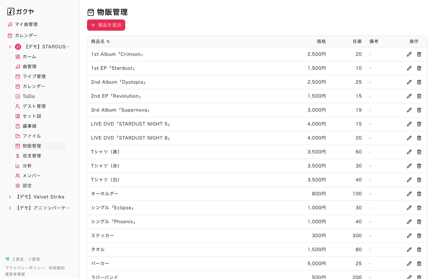The image size is (435, 279).
Task: Go to 収支管理 page
Action: (32, 156)
